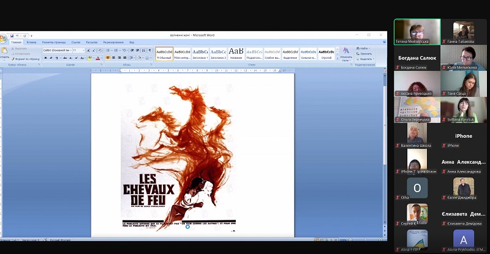Apply the yellow text highlight color
This screenshot has width=490, height=254.
click(x=89, y=58)
